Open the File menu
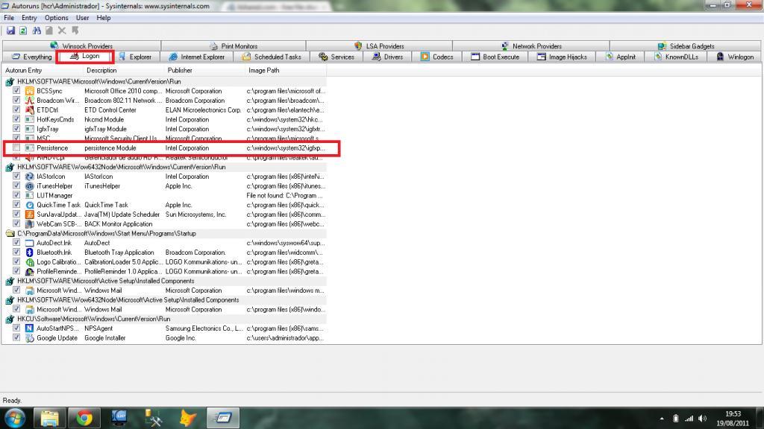Screen dimensions: 764x429 point(9,18)
